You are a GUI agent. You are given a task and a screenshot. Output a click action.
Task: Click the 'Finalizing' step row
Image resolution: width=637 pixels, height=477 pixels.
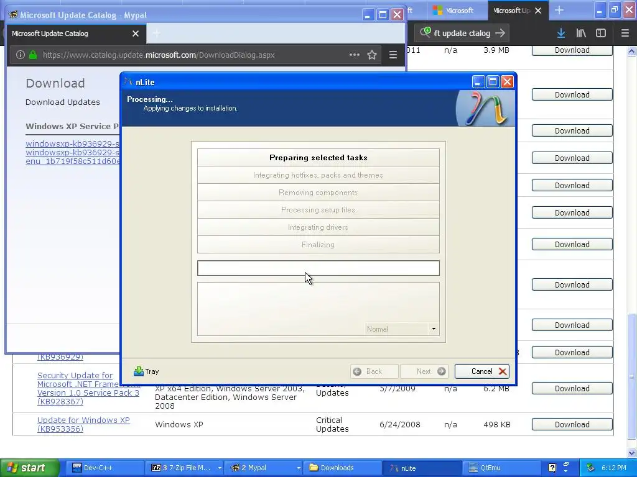coord(318,245)
